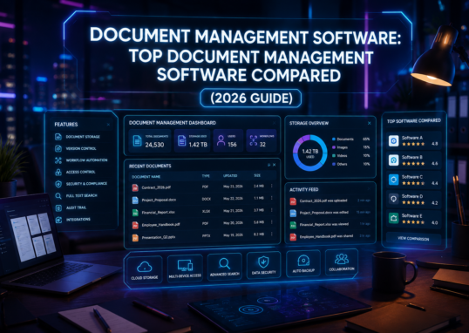Screen dimensions: 469x333
Task: Click the green XLSX icon for Financial_Report.xlsx in Recent Documents
Action: click(135, 213)
